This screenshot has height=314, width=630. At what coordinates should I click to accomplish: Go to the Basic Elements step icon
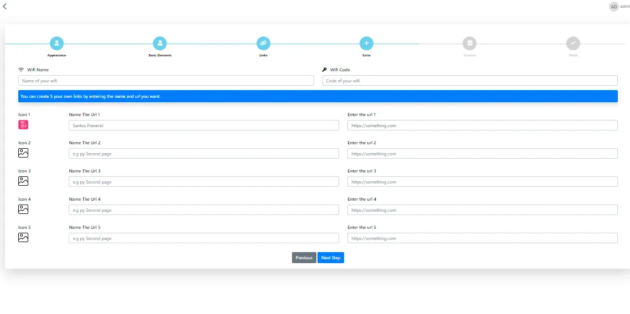pos(160,43)
